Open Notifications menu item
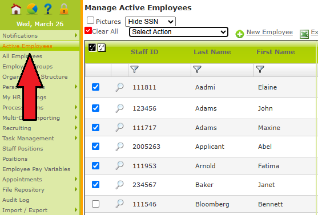Image resolution: width=318 pixels, height=215 pixels. [x=20, y=36]
